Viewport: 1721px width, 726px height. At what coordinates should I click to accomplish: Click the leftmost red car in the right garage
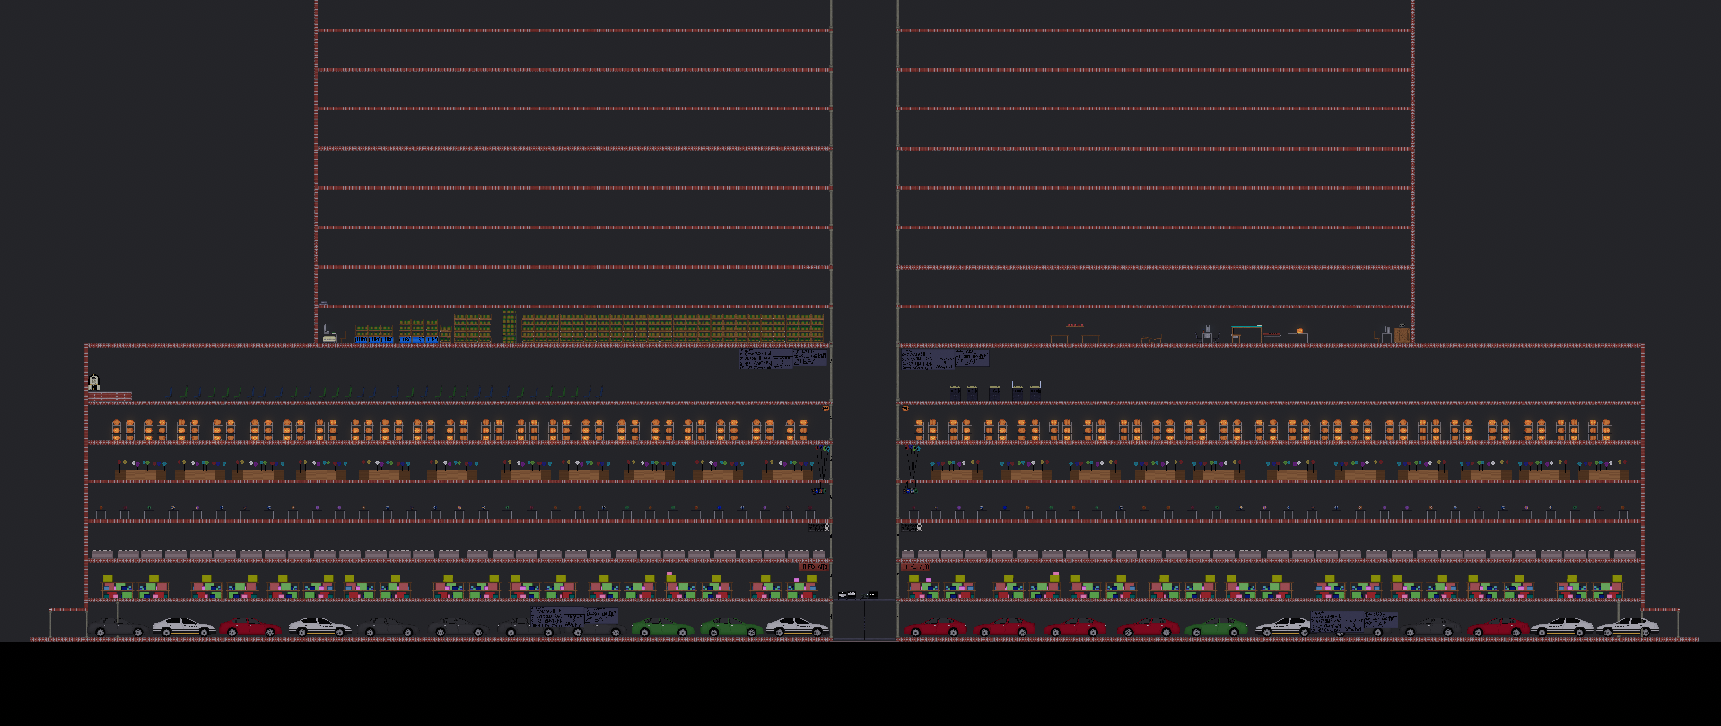tap(935, 627)
